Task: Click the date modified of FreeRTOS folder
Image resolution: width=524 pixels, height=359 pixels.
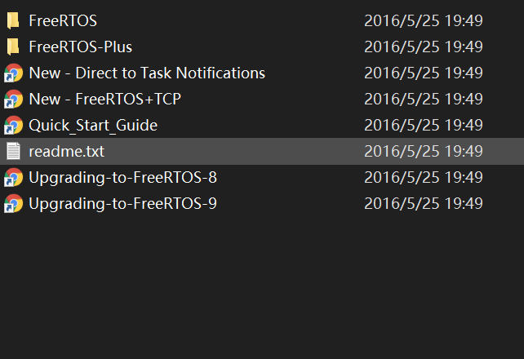Action: 423,20
